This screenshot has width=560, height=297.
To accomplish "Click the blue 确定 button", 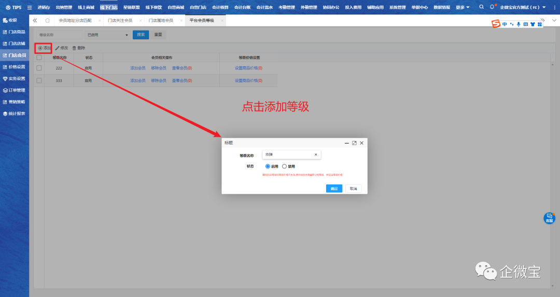I will coord(334,189).
